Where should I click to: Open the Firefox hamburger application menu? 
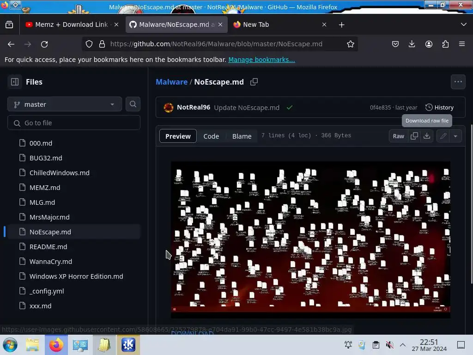(462, 44)
